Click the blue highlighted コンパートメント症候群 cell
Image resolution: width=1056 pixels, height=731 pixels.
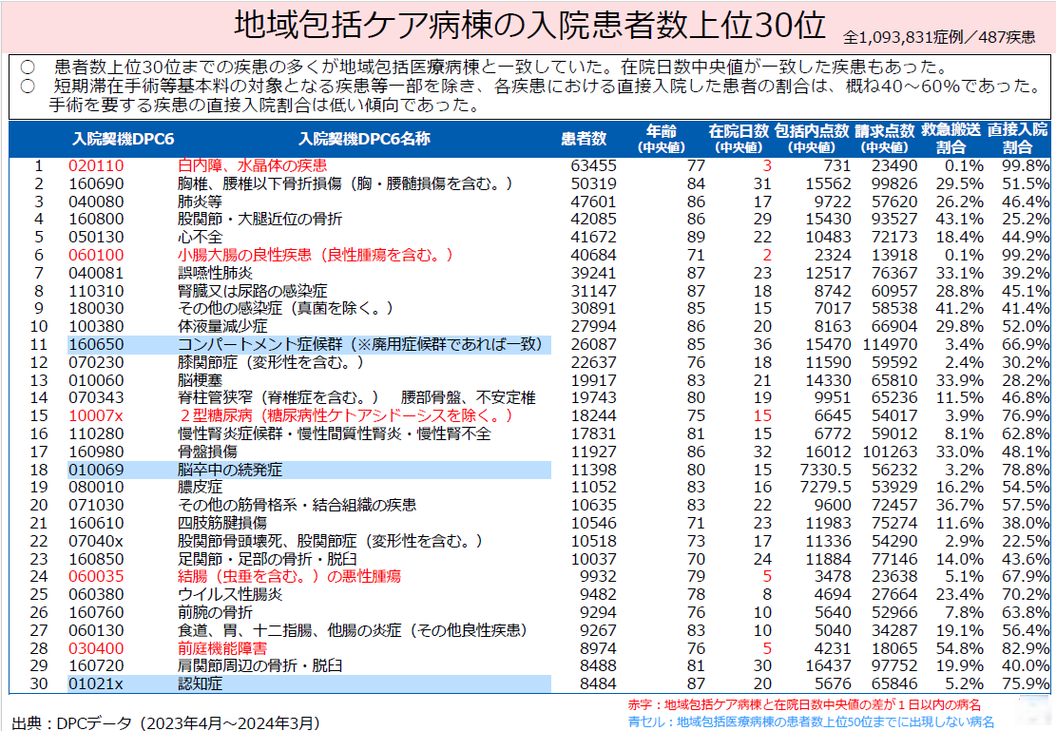tap(360, 344)
